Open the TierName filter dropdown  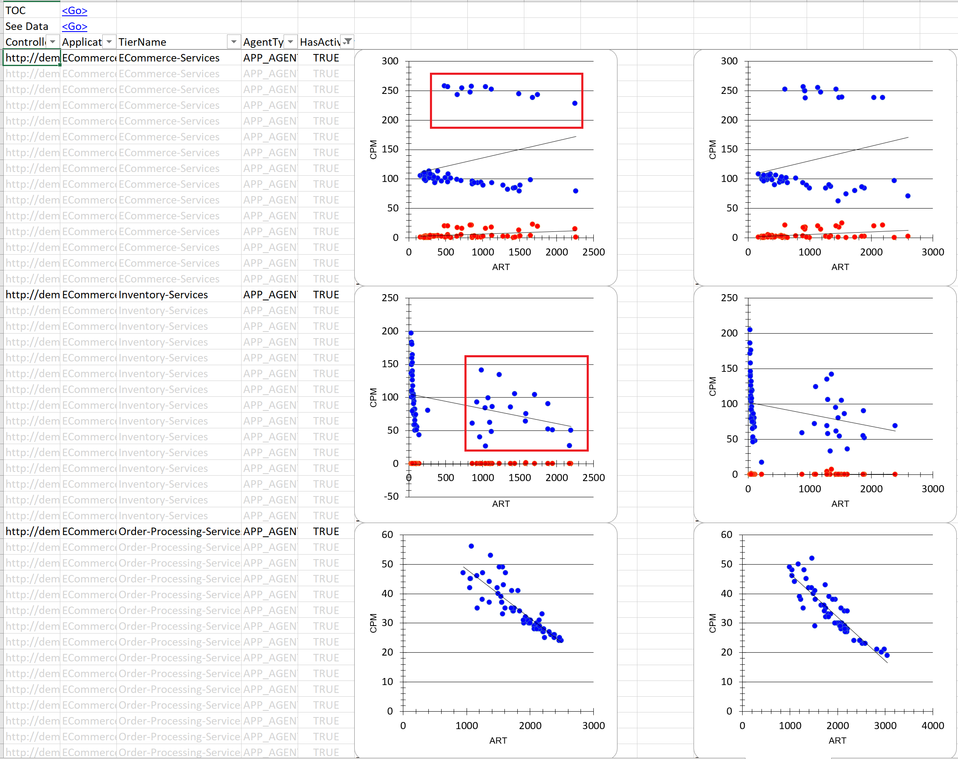(x=234, y=42)
